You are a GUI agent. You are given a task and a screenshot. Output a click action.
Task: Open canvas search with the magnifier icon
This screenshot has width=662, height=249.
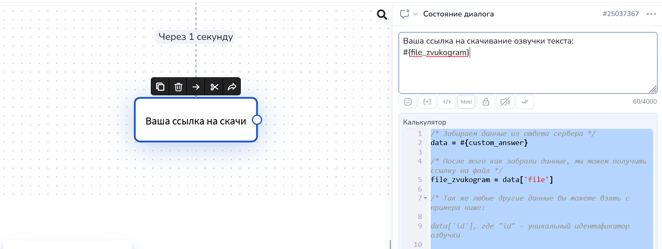[x=382, y=15]
